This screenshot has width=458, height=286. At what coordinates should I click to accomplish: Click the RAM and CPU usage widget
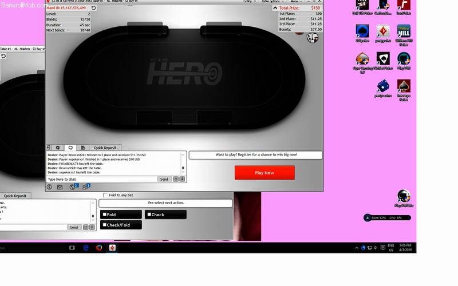pos(387,218)
